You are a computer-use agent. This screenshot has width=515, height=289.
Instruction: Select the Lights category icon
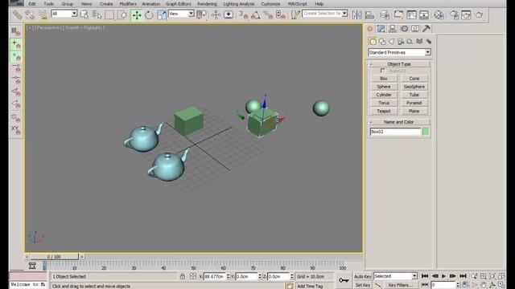click(391, 42)
